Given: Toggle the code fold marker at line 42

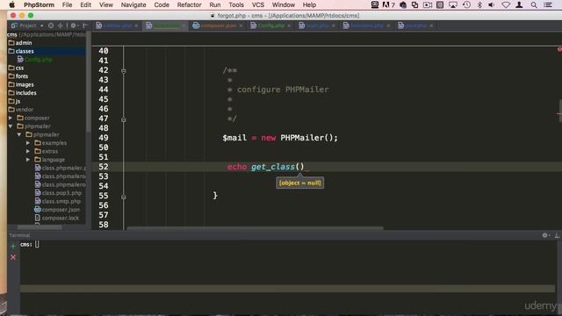Looking at the screenshot, I should pyautogui.click(x=124, y=71).
